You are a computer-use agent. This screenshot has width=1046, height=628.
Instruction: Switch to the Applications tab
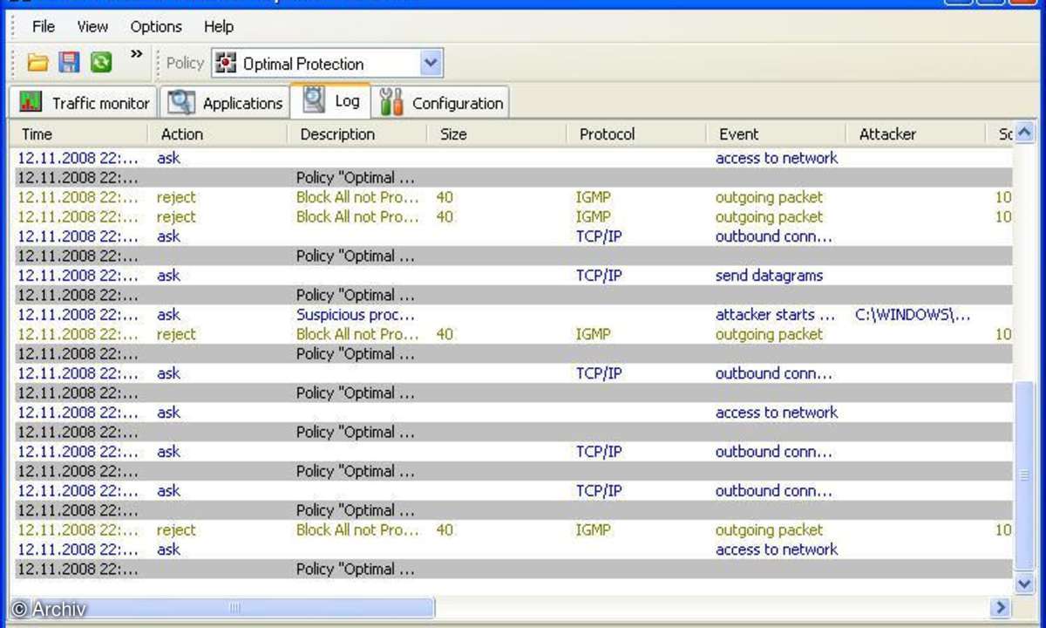(225, 103)
